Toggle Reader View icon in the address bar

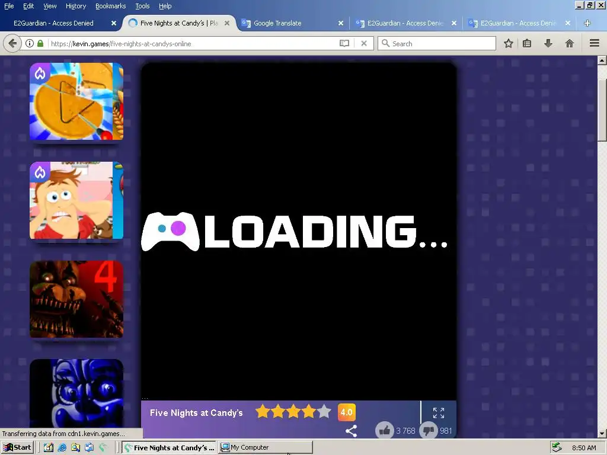344,43
